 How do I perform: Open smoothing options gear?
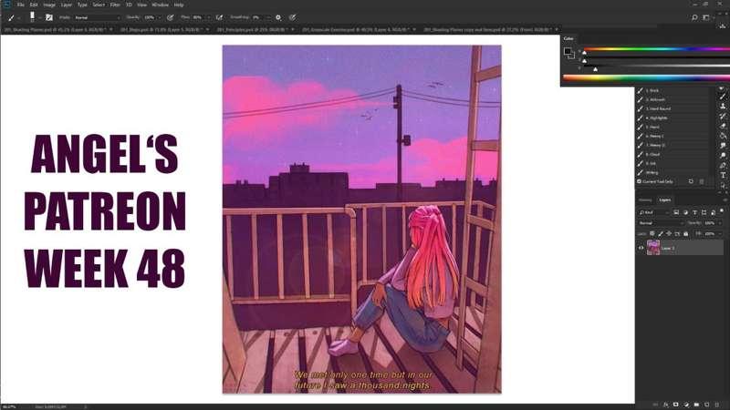278,17
